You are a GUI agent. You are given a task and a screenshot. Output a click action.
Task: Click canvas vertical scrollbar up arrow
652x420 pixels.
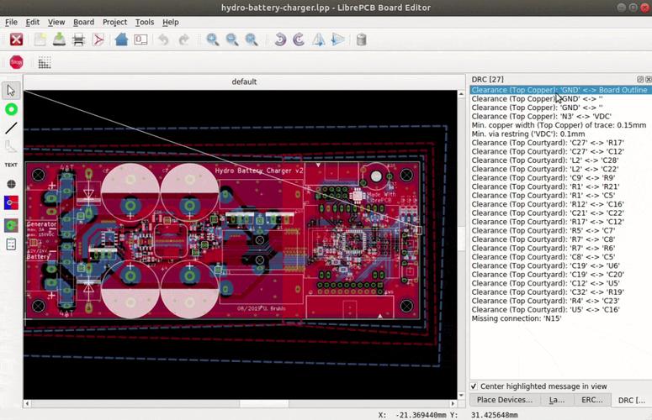[x=461, y=94]
